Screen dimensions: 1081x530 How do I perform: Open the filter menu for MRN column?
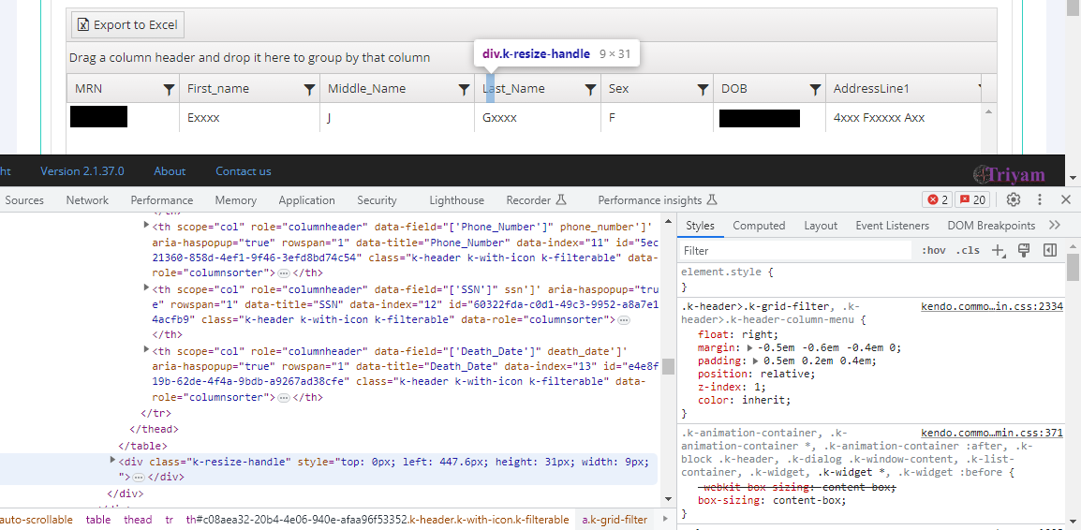(x=169, y=89)
